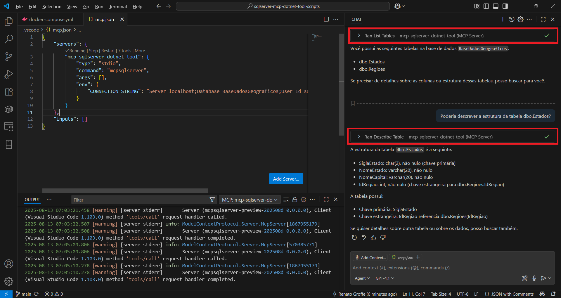Screen dimensions: 561x298
Task: Open the Selection menu
Action: click(52, 6)
